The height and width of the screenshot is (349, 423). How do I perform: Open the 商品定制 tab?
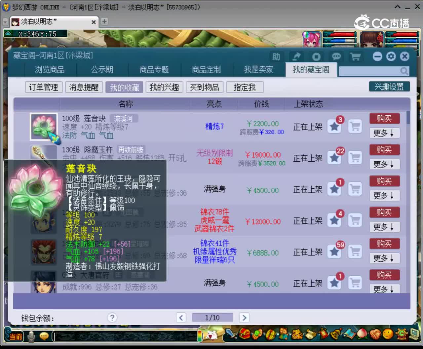207,70
